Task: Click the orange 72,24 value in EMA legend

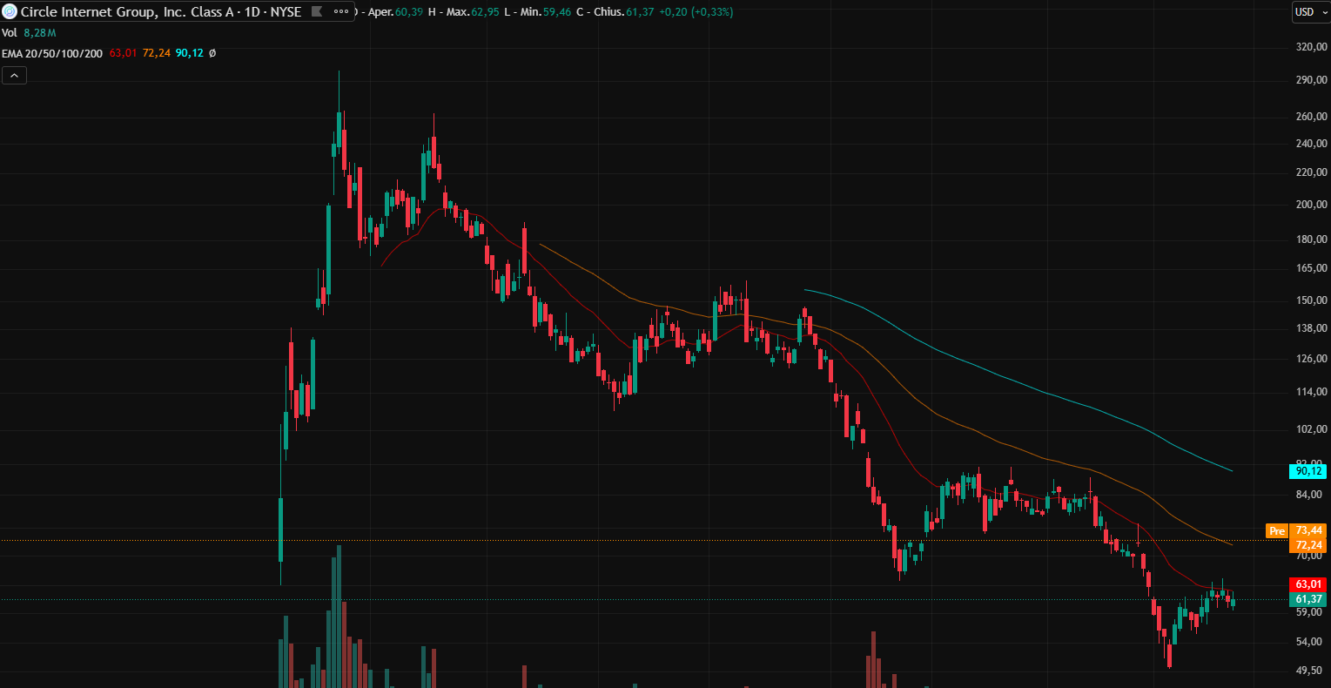Action: point(157,53)
